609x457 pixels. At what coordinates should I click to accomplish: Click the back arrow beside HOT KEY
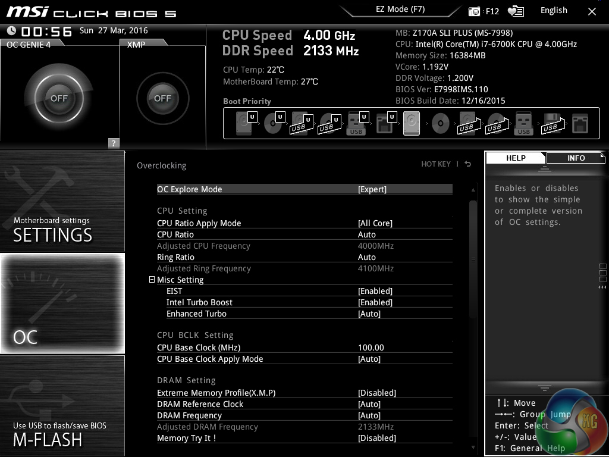pyautogui.click(x=468, y=164)
